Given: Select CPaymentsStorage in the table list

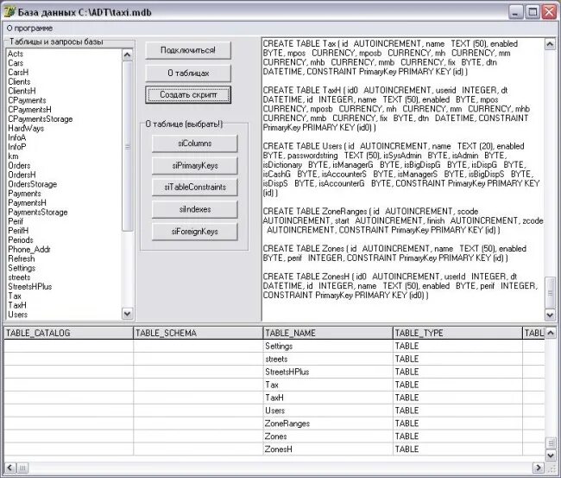Looking at the screenshot, I should tap(41, 119).
